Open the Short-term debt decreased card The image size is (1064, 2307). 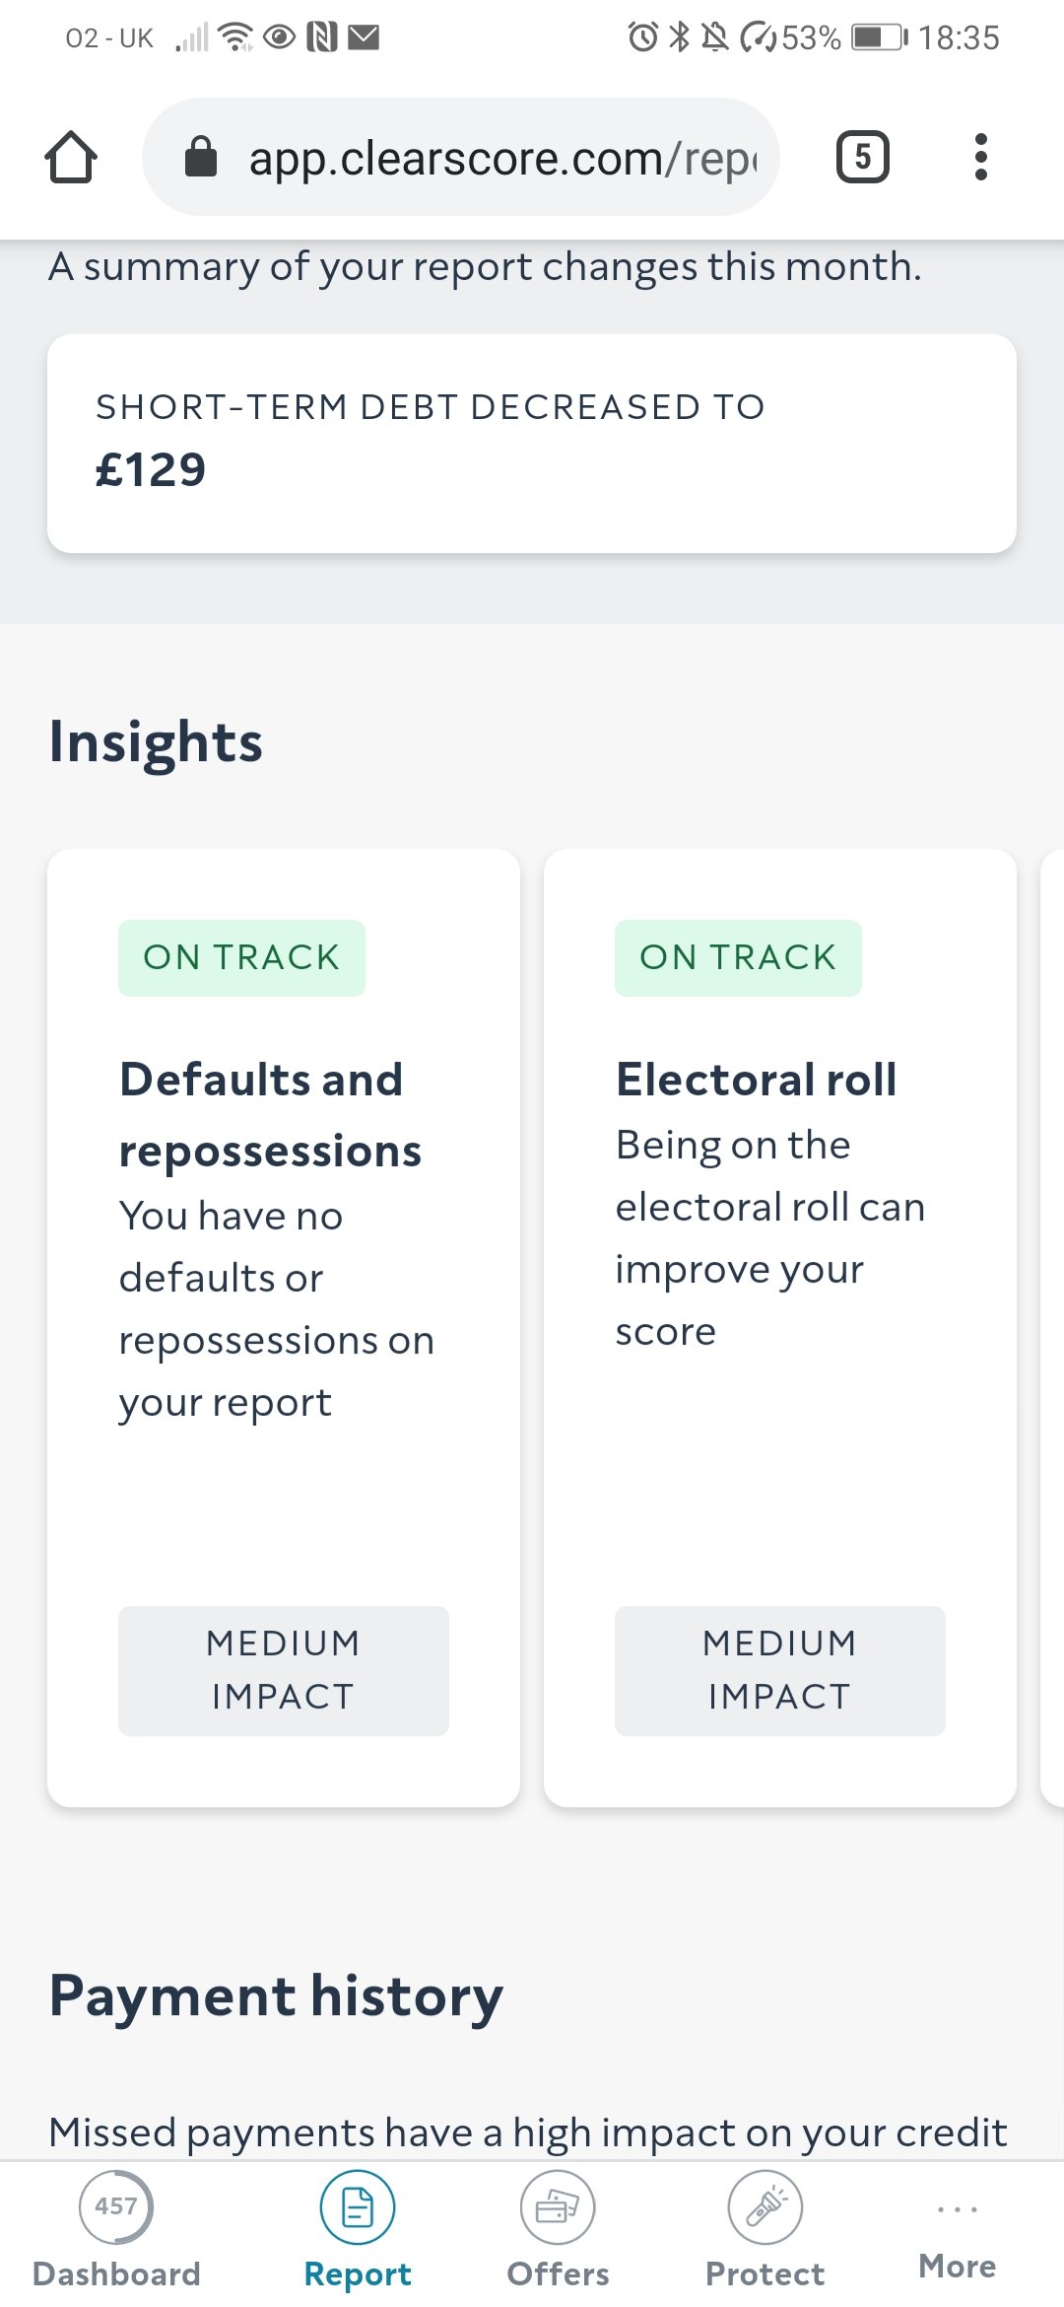coord(532,444)
